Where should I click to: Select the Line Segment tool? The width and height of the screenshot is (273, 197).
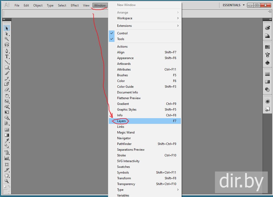pyautogui.click(x=7, y=62)
